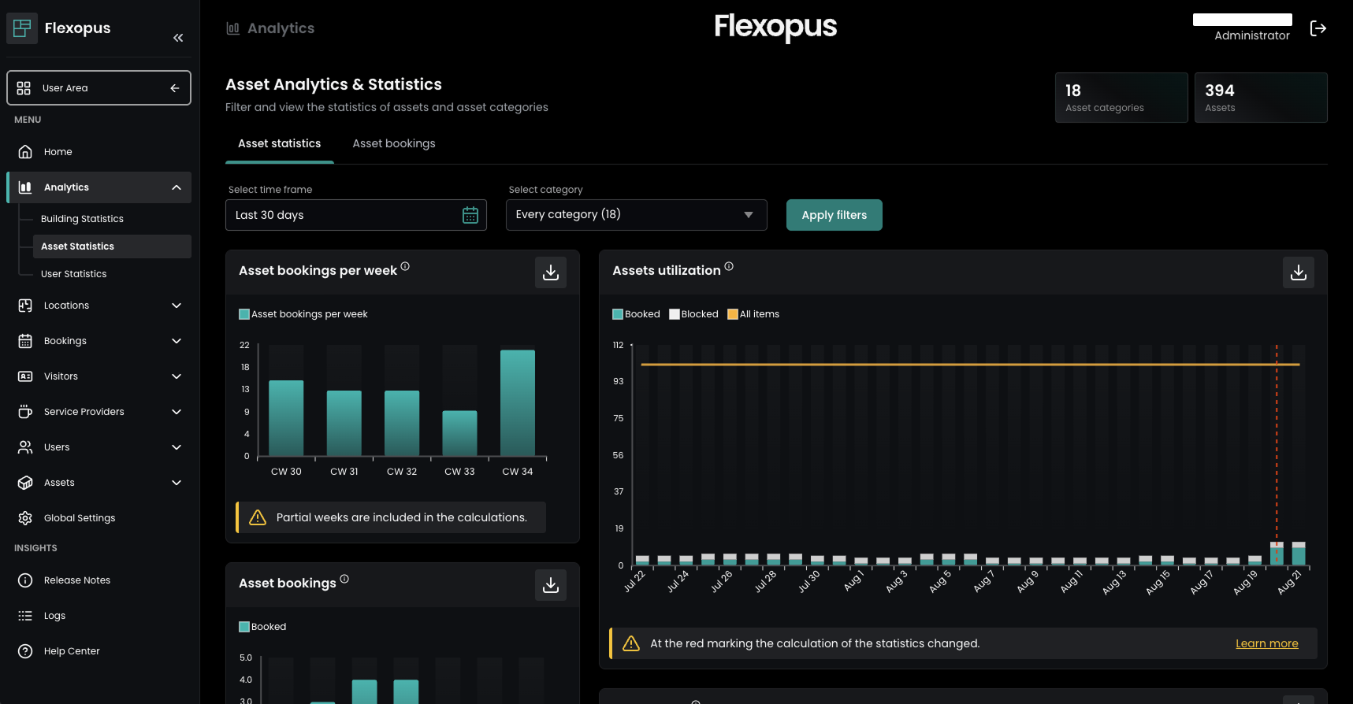Open the Help Center from sidebar
Viewport: 1353px width, 704px height.
tap(71, 651)
